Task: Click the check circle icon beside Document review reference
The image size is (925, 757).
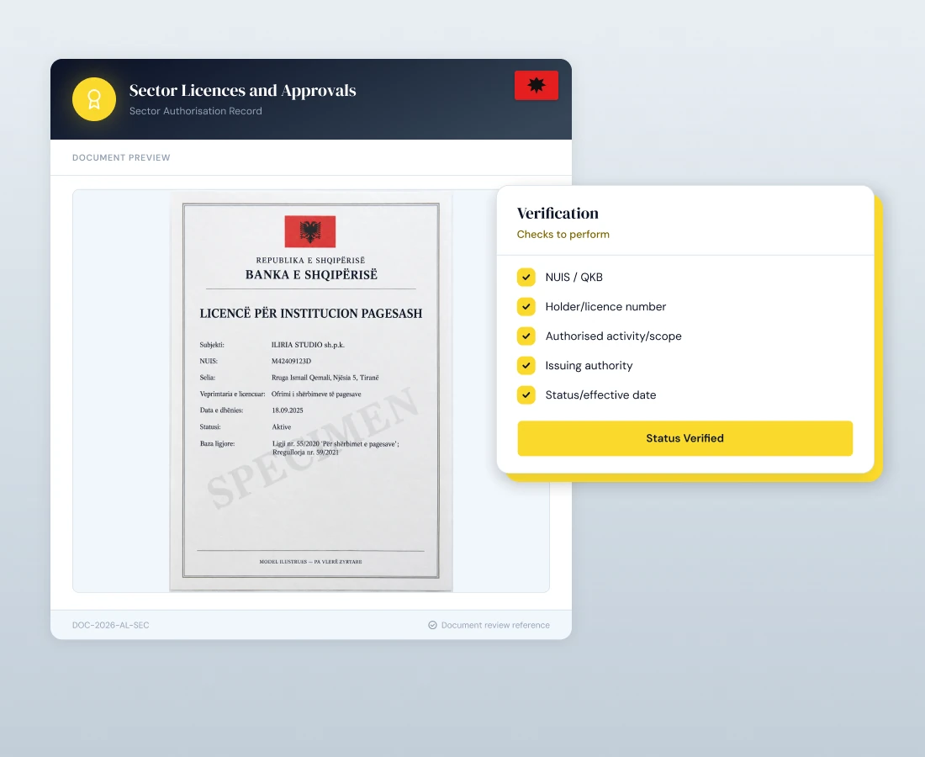Action: (x=432, y=625)
